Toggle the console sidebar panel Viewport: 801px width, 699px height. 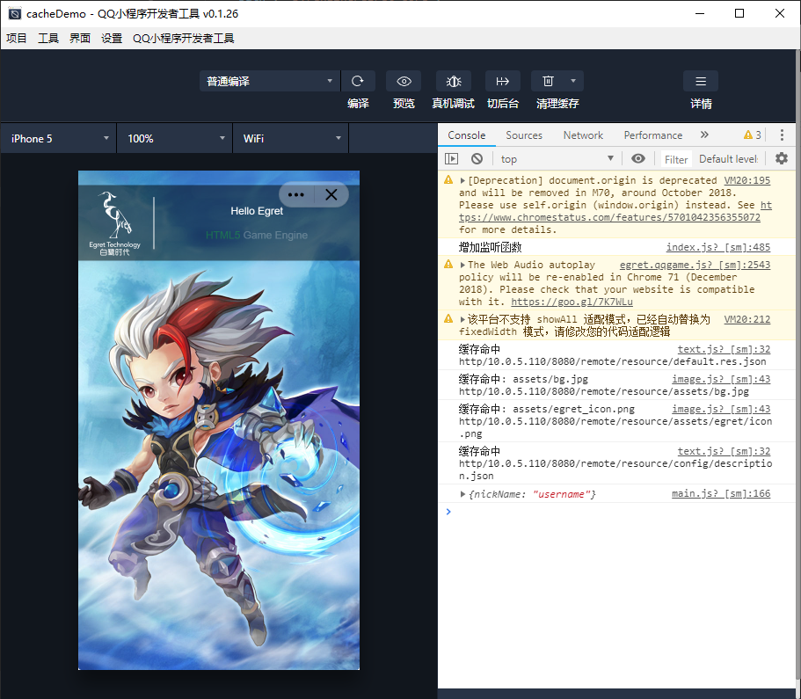451,159
